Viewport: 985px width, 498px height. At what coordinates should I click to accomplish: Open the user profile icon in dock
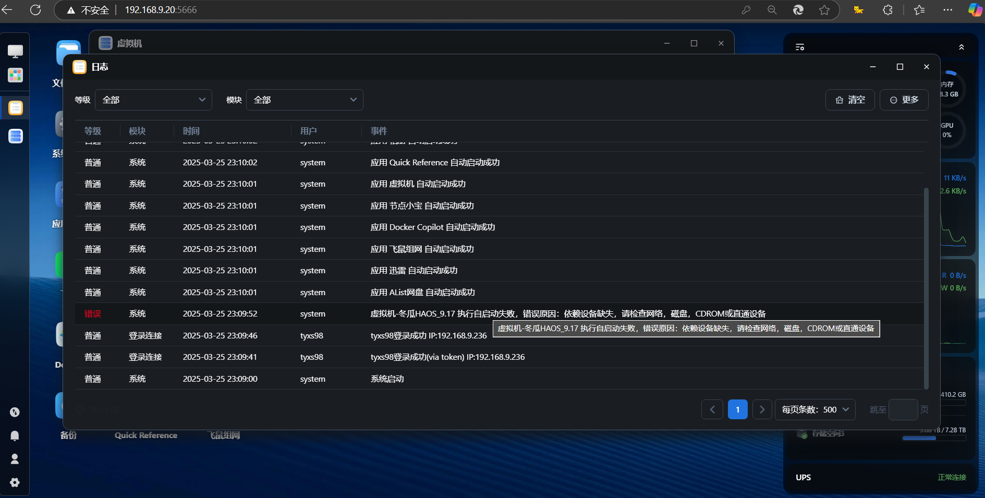[15, 459]
